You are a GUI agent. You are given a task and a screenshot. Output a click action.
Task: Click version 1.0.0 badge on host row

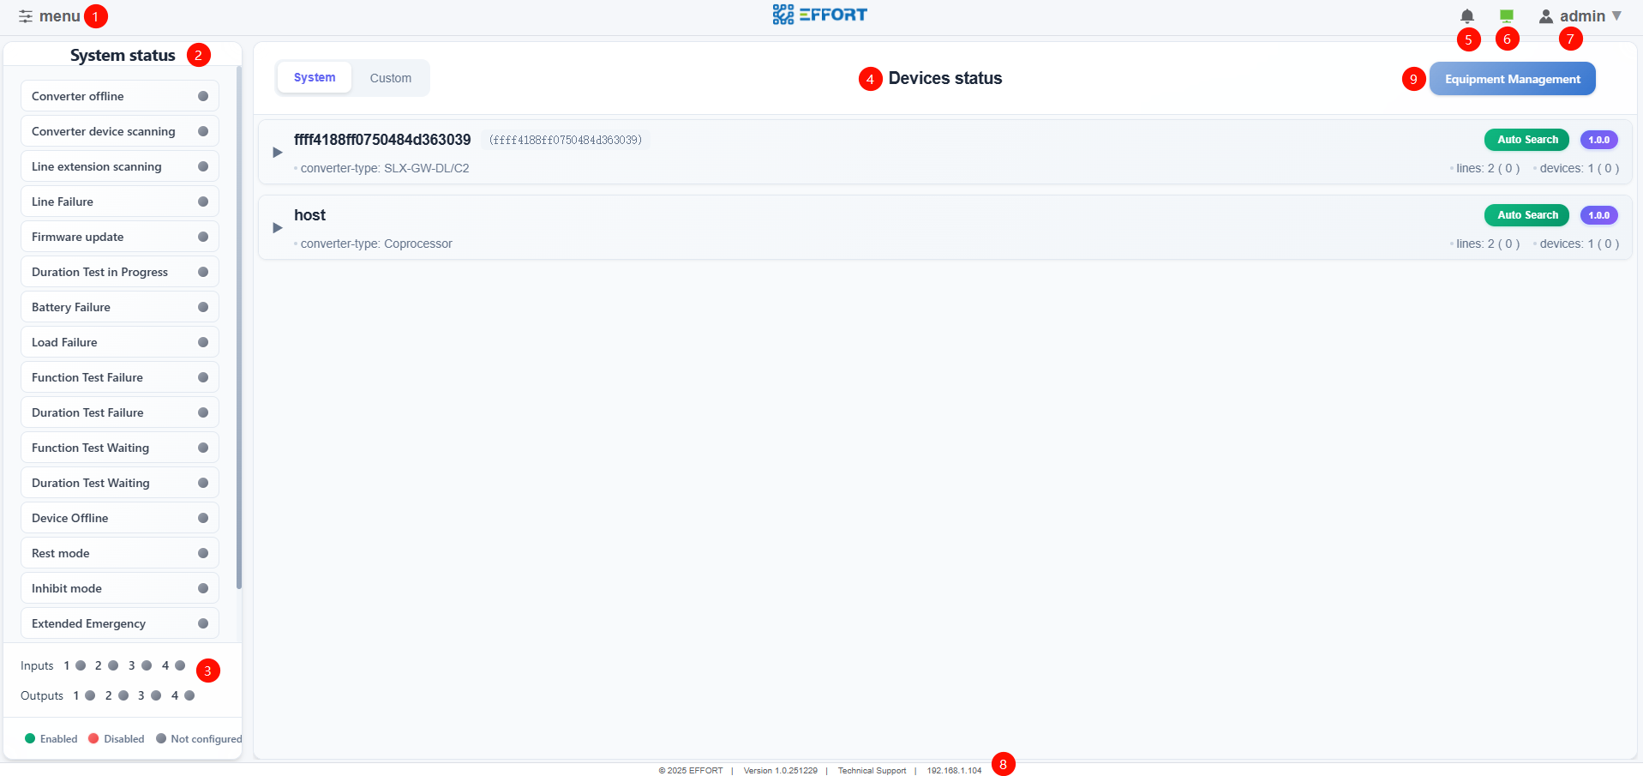[x=1598, y=215]
